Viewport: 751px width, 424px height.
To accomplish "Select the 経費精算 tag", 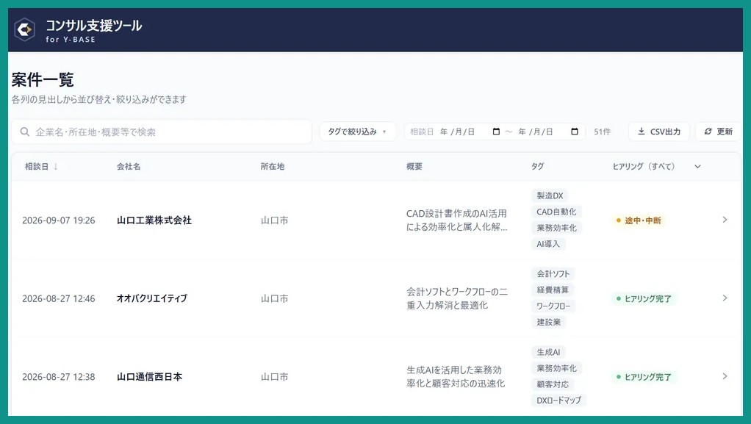I will pyautogui.click(x=553, y=290).
